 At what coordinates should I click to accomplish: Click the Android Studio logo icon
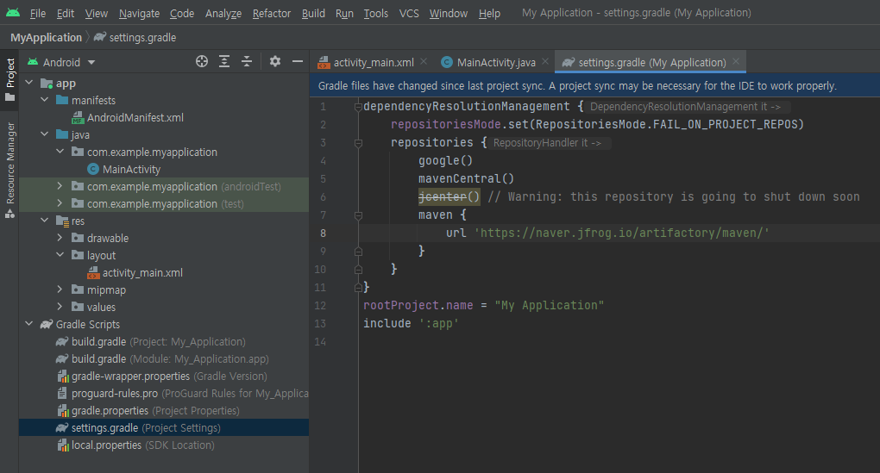(12, 12)
